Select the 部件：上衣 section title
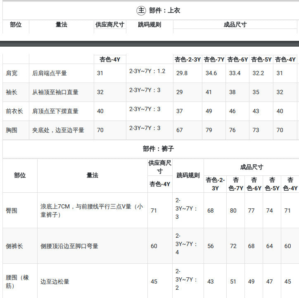The width and height of the screenshot is (299, 298). point(164,10)
